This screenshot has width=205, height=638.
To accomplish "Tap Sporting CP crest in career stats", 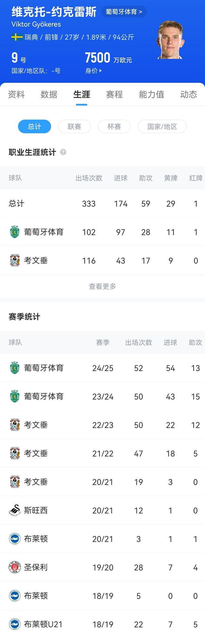I will tap(15, 232).
